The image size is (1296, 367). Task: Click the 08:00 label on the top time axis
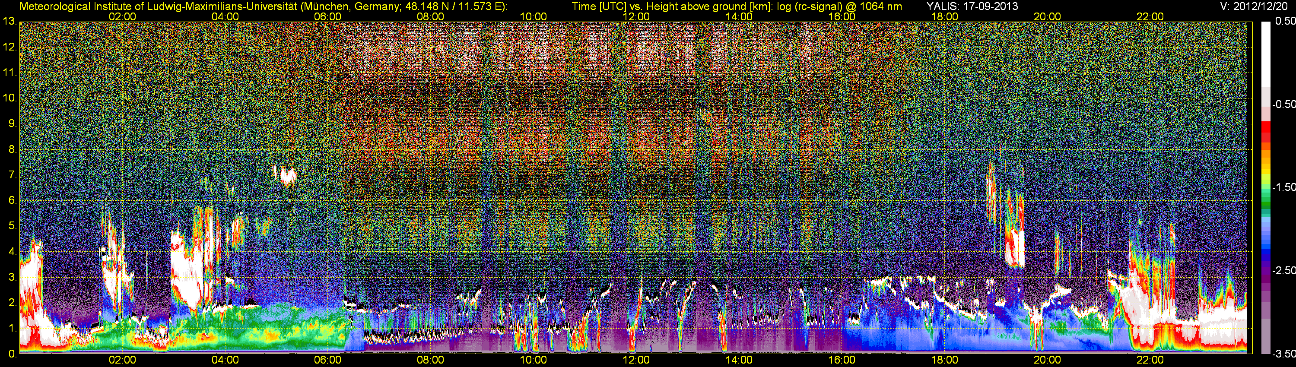(431, 16)
